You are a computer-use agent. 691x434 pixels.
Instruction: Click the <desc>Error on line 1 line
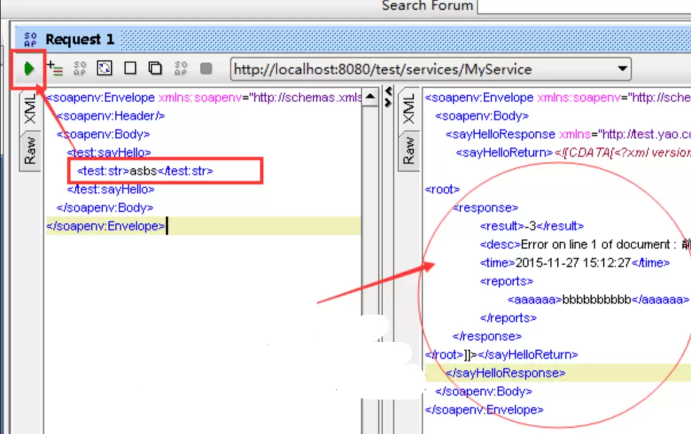[585, 245]
